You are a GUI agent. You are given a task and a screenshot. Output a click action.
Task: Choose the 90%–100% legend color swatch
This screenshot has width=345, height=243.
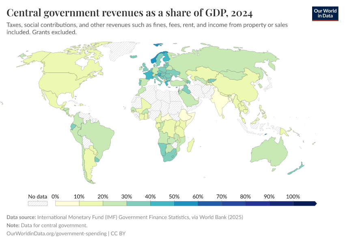tap(281, 203)
